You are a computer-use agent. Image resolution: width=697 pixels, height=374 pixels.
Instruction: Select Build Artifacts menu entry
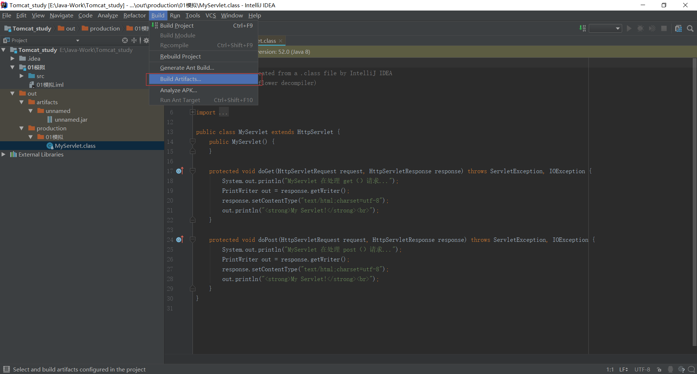[x=181, y=79]
